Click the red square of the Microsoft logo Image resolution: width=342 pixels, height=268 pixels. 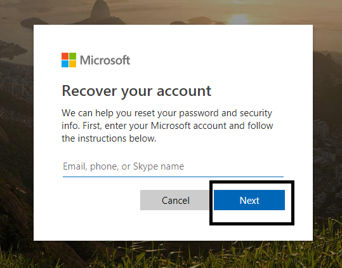(65, 56)
